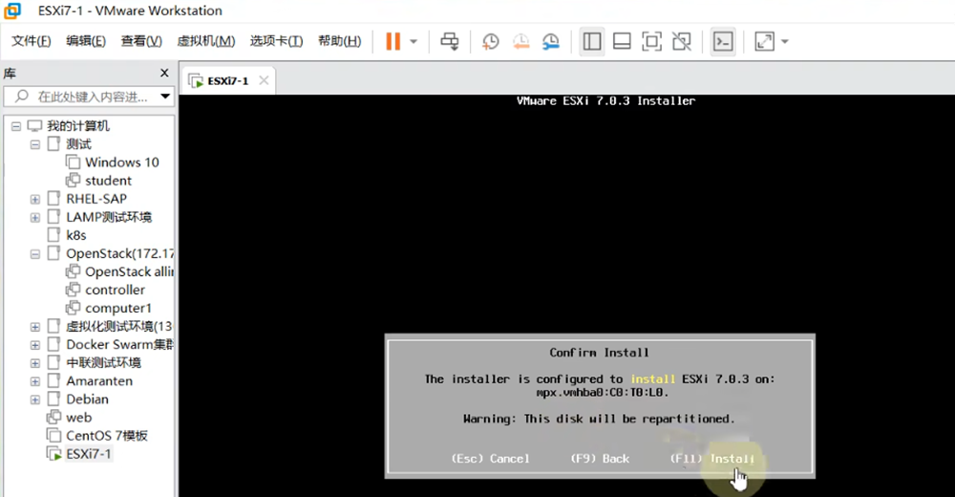955x497 pixels.
Task: Click (F9) Back in the installer
Action: [600, 459]
